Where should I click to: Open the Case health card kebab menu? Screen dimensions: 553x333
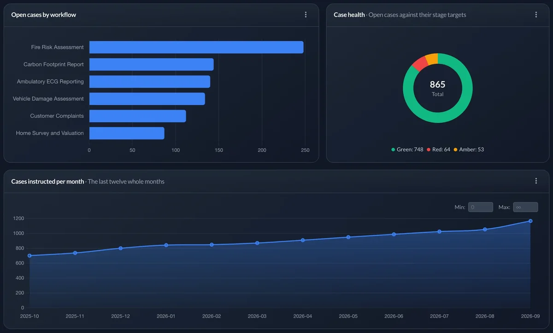click(536, 15)
